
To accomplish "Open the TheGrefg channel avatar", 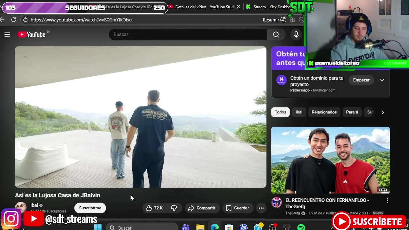I will tap(277, 202).
